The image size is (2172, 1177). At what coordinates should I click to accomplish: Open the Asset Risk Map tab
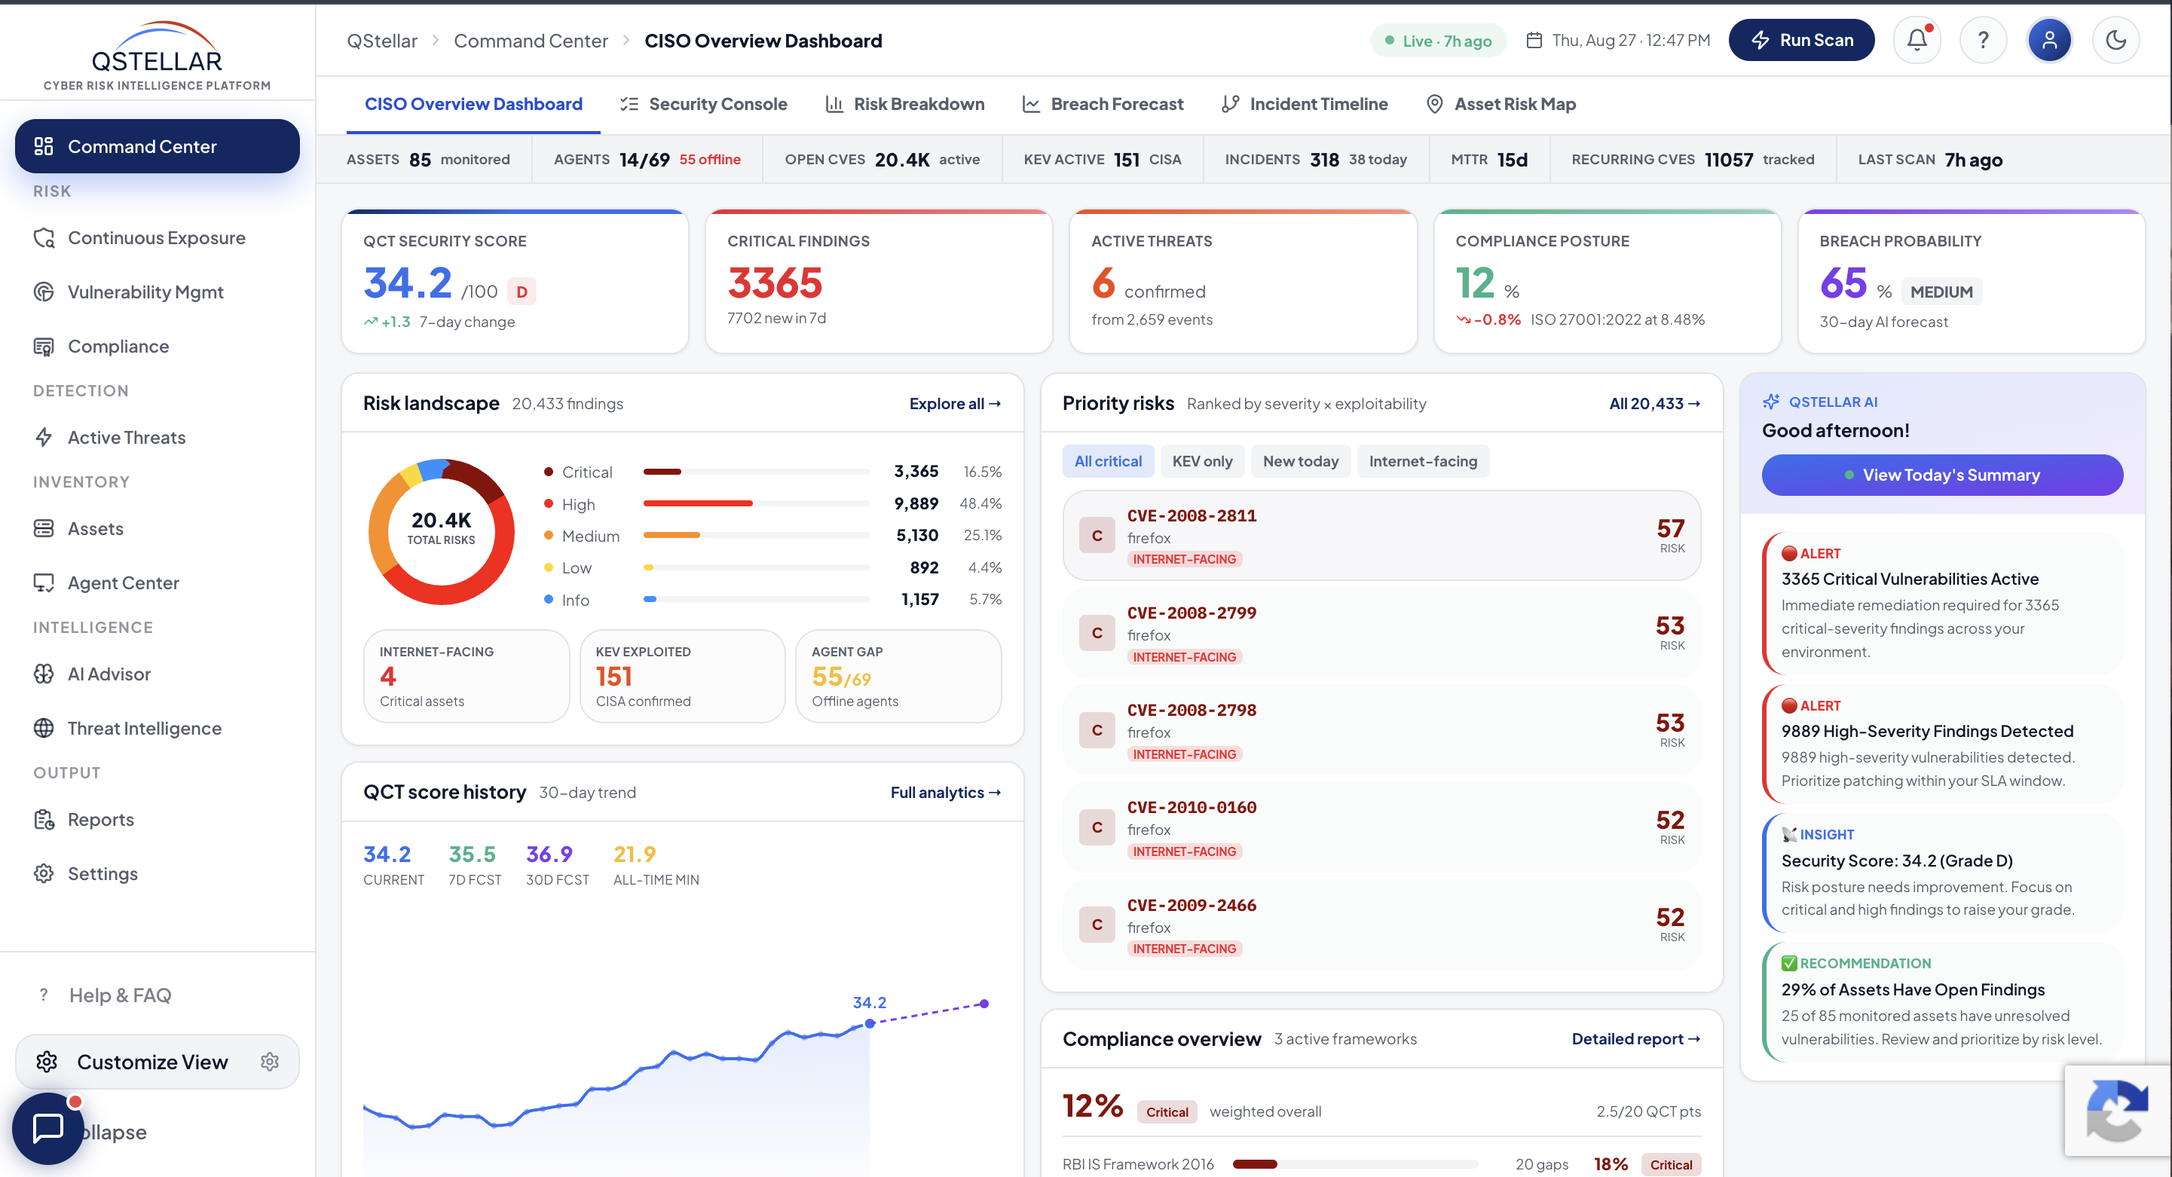click(1501, 104)
